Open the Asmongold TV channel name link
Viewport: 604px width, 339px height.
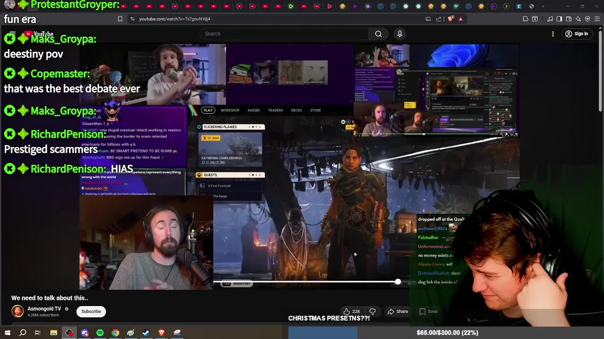coord(44,309)
